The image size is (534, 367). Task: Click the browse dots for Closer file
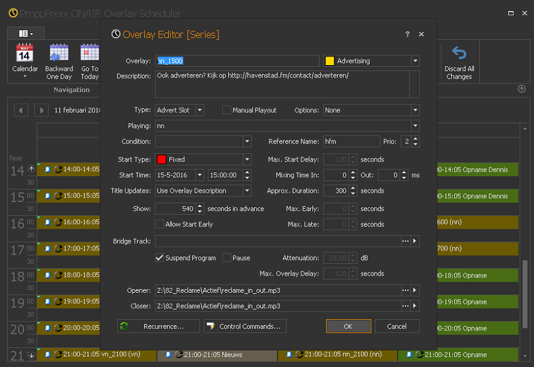pyautogui.click(x=405, y=306)
